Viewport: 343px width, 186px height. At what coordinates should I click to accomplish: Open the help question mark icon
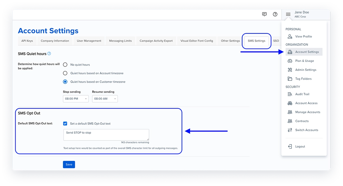point(275,14)
